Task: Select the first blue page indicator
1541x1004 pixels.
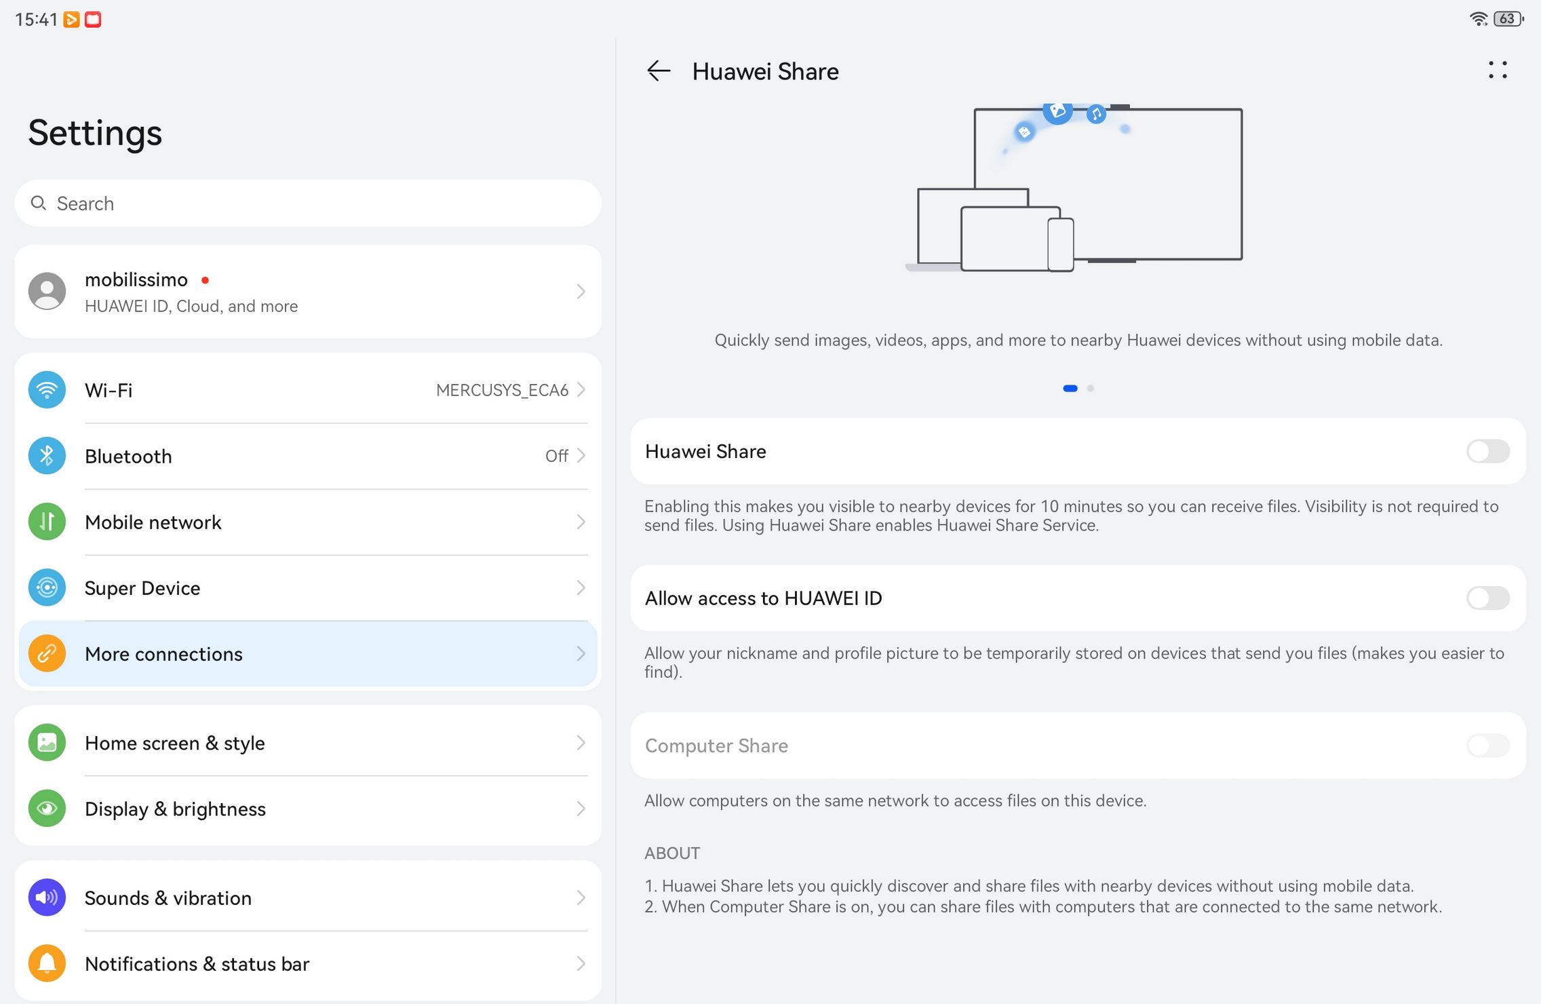Action: click(1070, 389)
